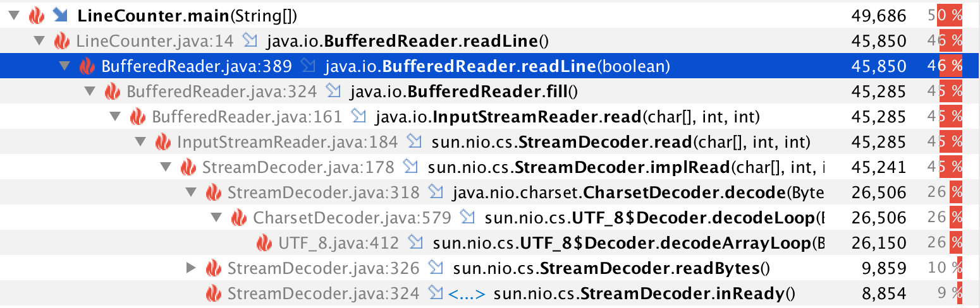Click flame icon next to StreamDecoder.java:324
This screenshot has width=980, height=308.
(x=213, y=293)
